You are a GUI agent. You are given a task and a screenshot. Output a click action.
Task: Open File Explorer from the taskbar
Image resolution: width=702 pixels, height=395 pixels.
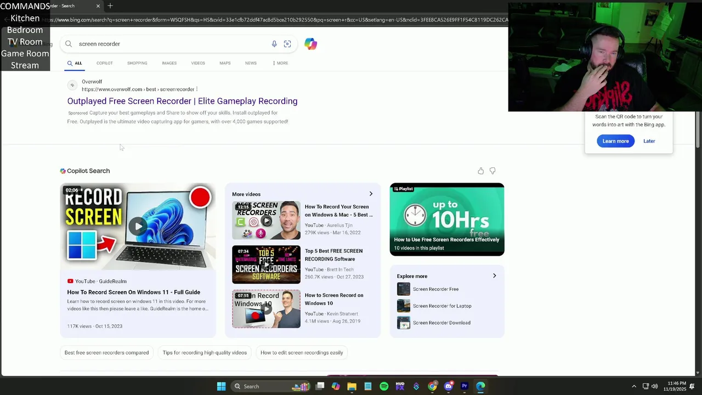point(352,386)
